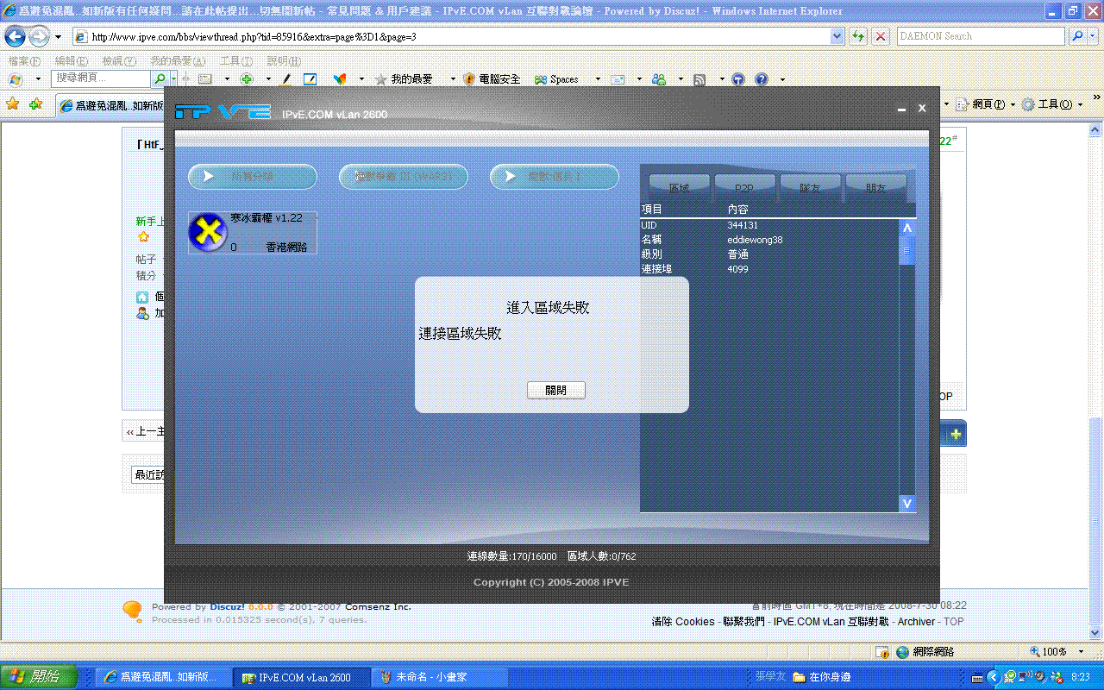The width and height of the screenshot is (1104, 690).
Task: Click the 寒冰霸權 v1.22 room icon
Action: (208, 233)
